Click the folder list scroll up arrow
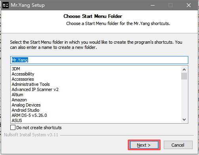The width and height of the screenshot is (199, 155). coord(184,70)
